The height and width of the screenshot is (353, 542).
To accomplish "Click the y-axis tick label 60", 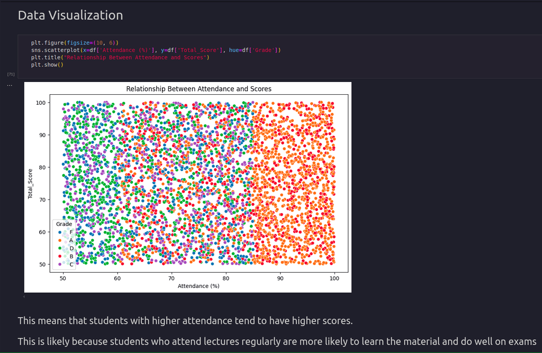I will (x=42, y=232).
